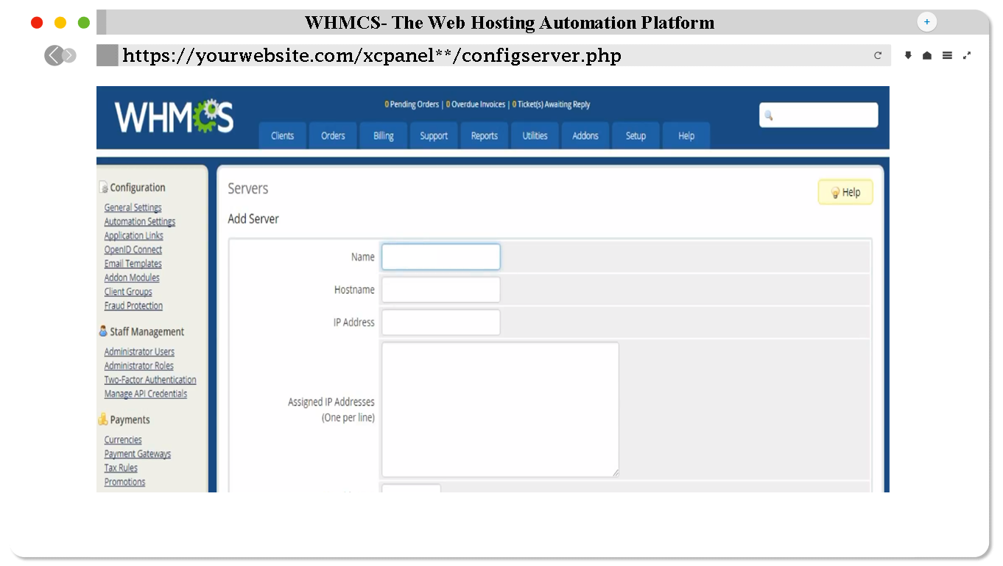1003x566 pixels.
Task: Open the Reports menu tab
Action: (x=485, y=135)
